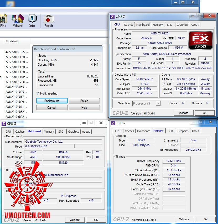
Task: Open Memory tab in the Mainboard CPU-Z window
Action: 49,132
